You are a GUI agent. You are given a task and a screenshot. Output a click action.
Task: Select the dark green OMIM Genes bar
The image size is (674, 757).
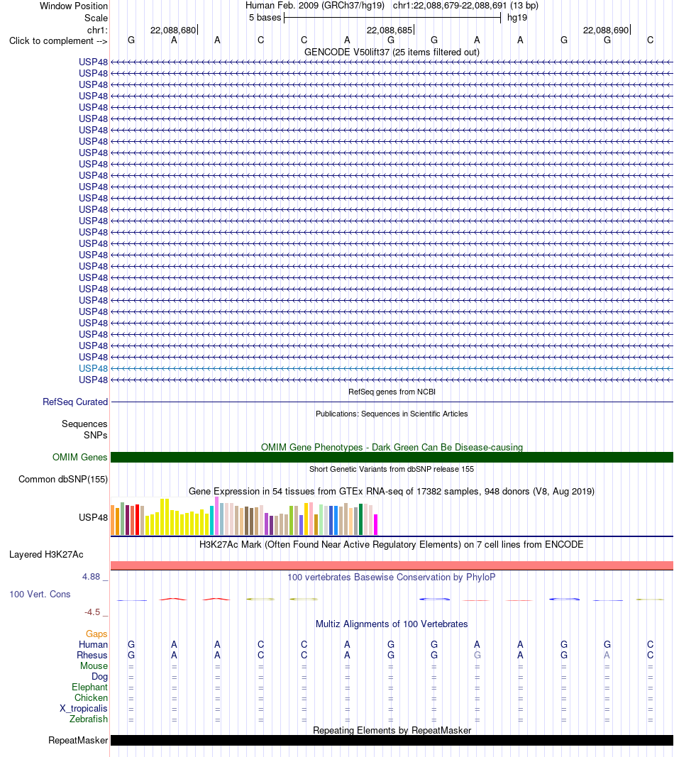pos(392,457)
